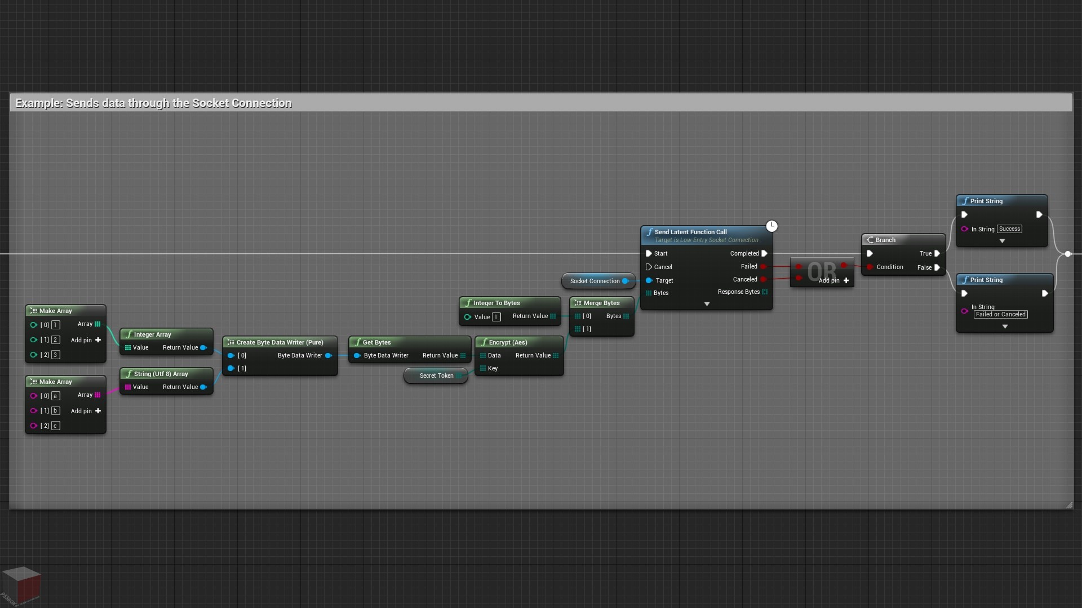The image size is (1082, 608).
Task: Click the Key input pin on Encrypt (Aes)
Action: (483, 368)
